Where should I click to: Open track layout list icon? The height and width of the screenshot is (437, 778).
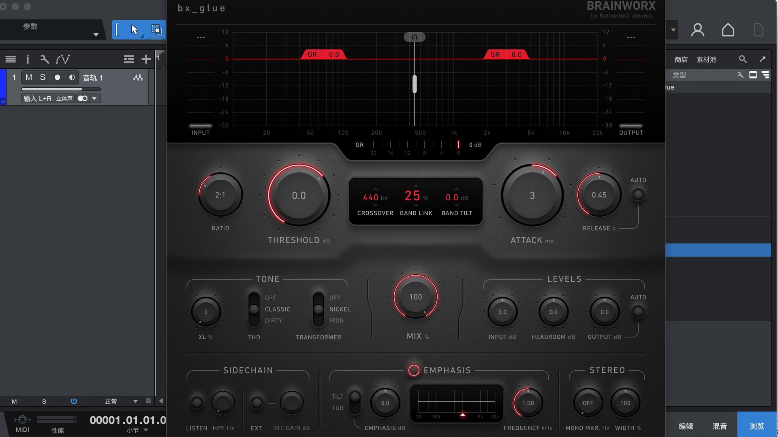(128, 59)
